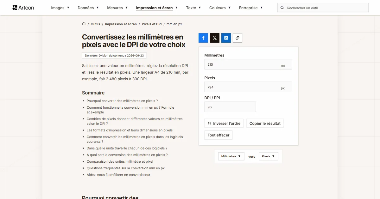Open Impression et écran breadcrumb link
The height and width of the screenshot is (199, 380).
click(x=121, y=24)
